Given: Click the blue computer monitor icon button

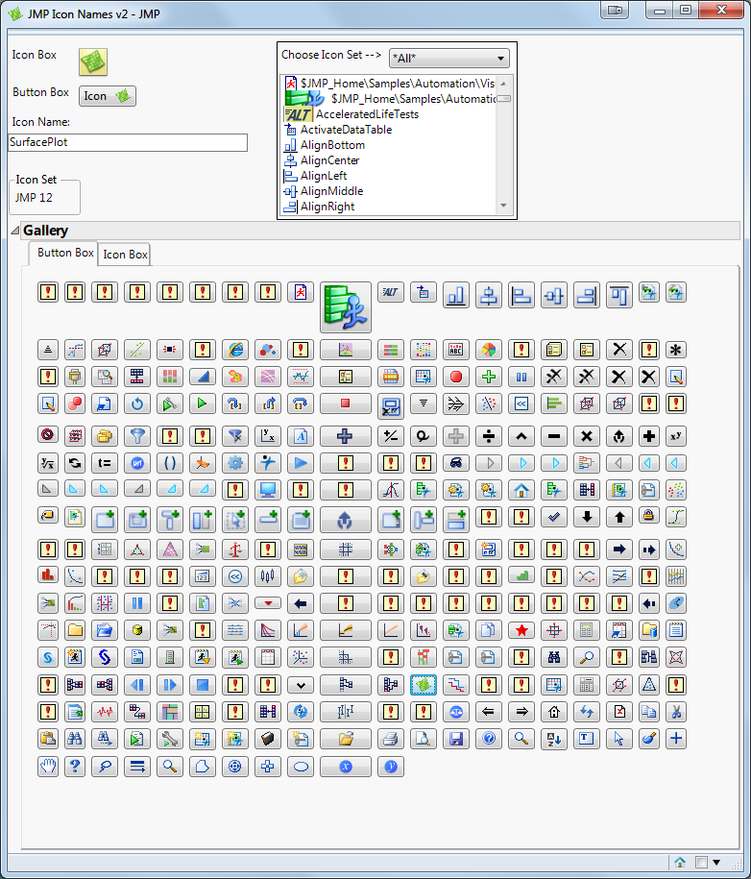Looking at the screenshot, I should [x=268, y=490].
